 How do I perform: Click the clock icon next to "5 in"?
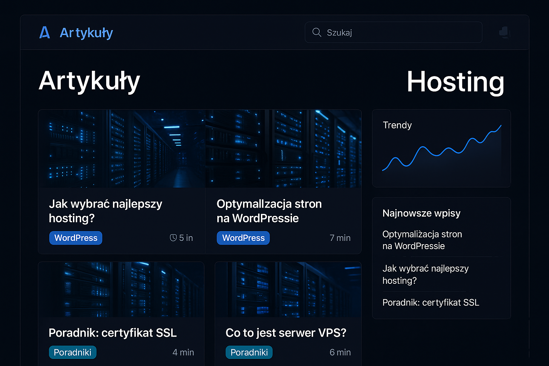click(173, 238)
